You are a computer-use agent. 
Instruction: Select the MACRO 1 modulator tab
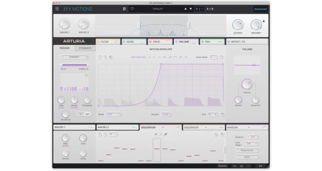(74, 127)
